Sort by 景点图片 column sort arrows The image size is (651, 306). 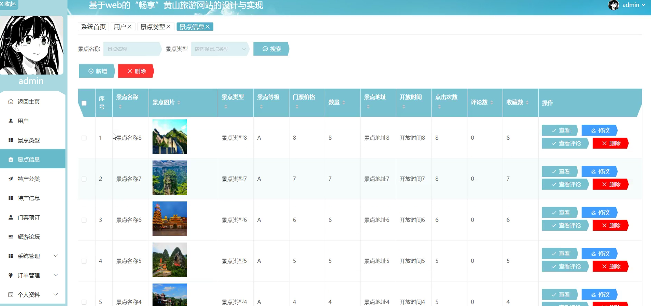point(179,103)
